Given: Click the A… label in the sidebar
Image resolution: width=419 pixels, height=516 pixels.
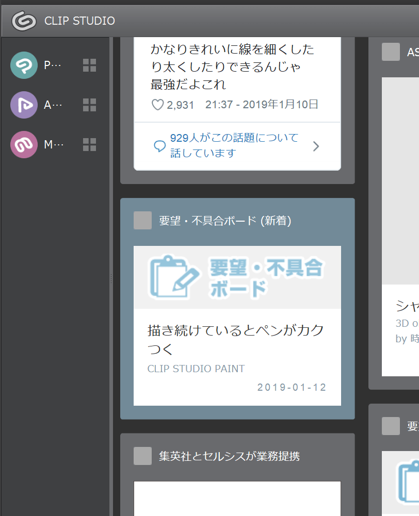Looking at the screenshot, I should pyautogui.click(x=53, y=105).
